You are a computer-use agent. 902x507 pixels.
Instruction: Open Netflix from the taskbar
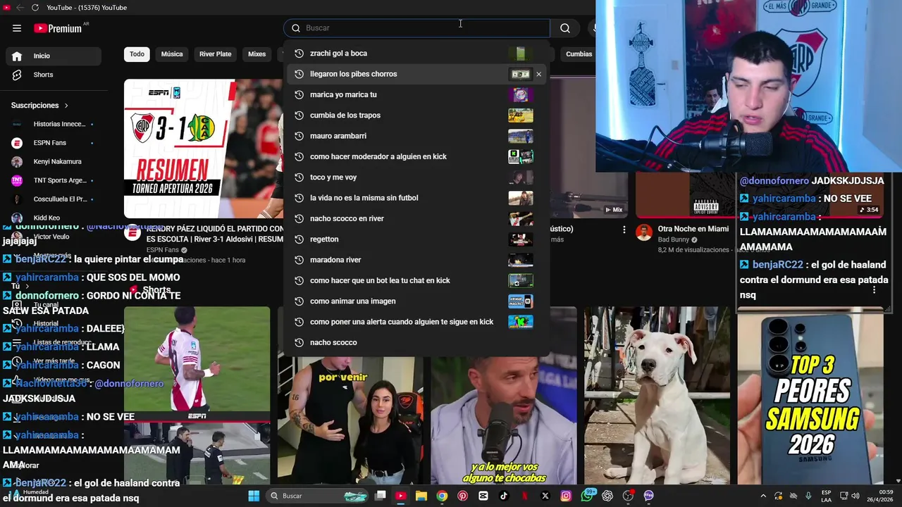[x=524, y=496]
